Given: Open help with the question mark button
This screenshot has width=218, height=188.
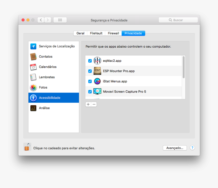Looking at the screenshot, I should (x=192, y=148).
